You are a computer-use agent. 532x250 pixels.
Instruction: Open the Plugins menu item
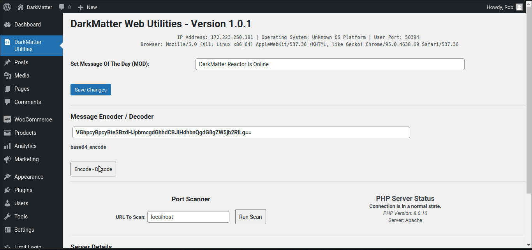pos(31,190)
